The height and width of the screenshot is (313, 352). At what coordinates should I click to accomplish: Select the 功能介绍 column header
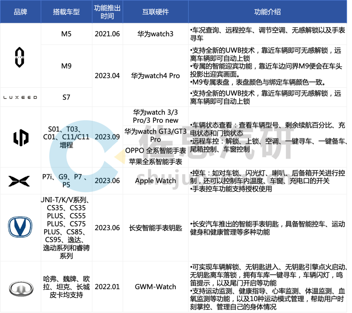268,12
